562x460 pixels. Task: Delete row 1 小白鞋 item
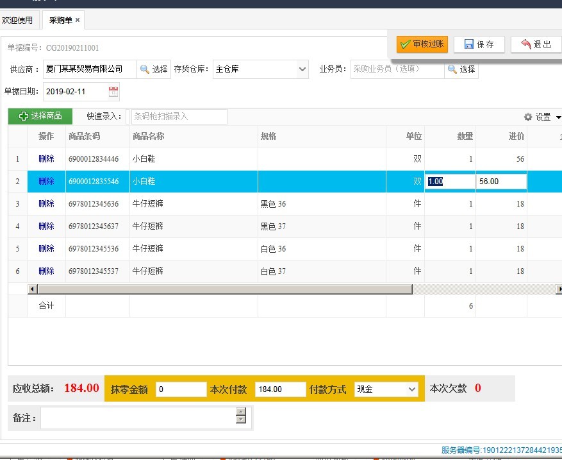pos(46,159)
